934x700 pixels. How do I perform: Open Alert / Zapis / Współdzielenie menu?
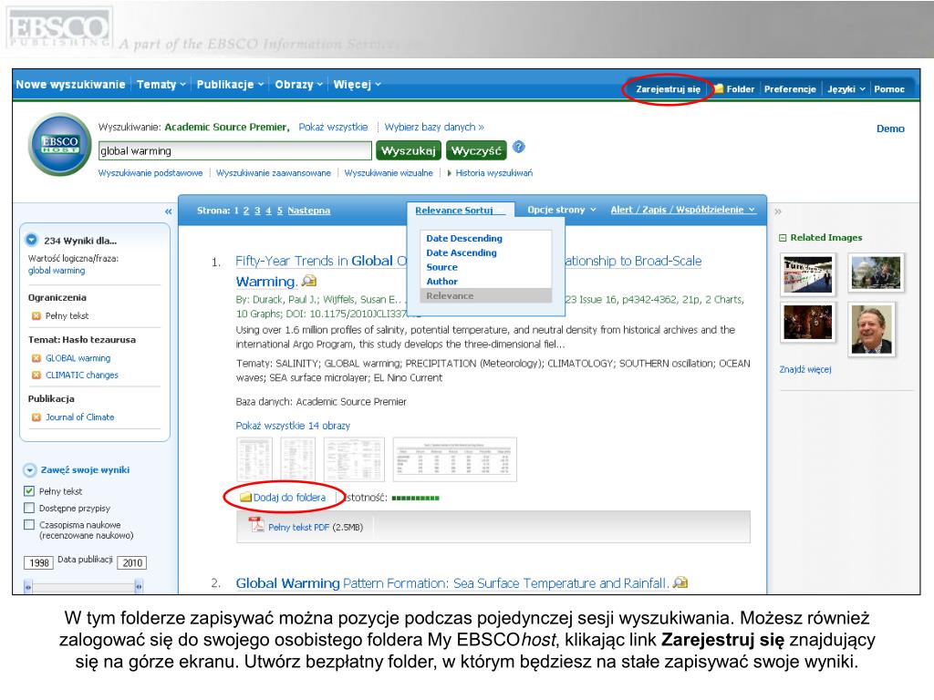pos(682,210)
